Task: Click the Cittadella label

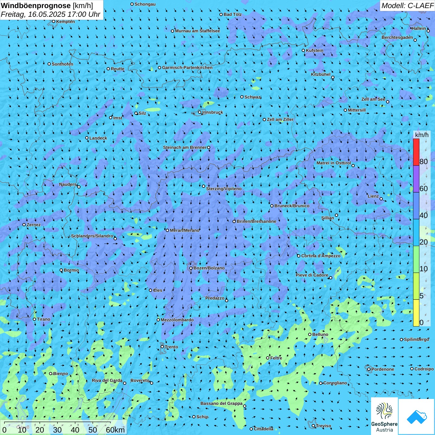Action: [263, 429]
